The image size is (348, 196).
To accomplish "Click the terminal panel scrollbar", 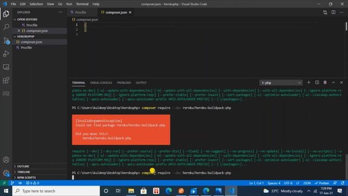I will click(346, 167).
